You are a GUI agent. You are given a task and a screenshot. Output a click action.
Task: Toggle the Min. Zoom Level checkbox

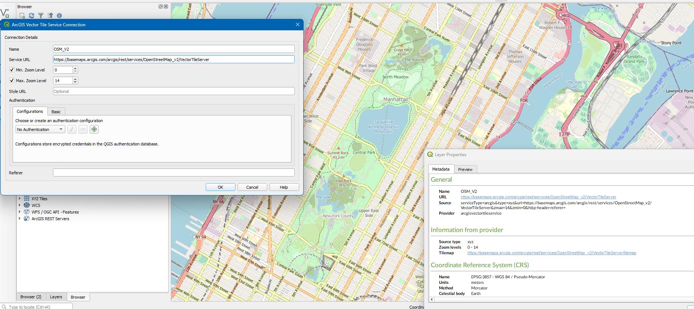[12, 70]
